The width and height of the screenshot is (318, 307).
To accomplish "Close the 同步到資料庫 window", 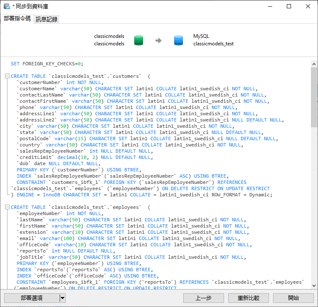I will [308, 6].
